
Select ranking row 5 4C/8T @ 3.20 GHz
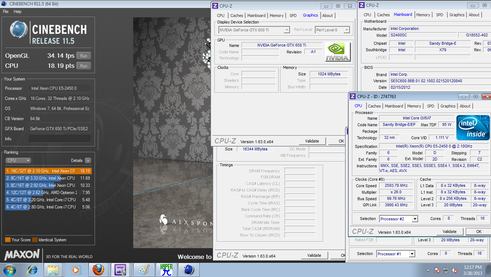(48, 200)
